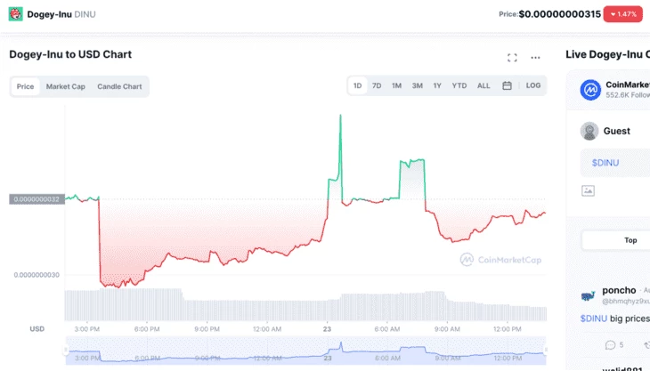Grab the left handle of range slider
This screenshot has width=650, height=371.
coord(66,351)
